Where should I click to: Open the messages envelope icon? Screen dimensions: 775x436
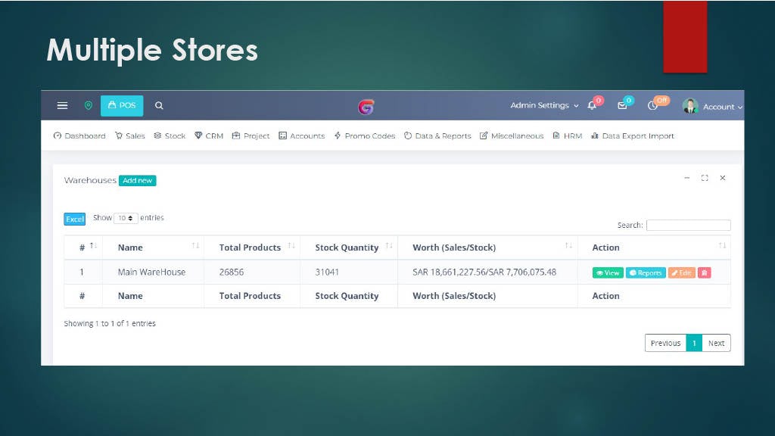coord(623,107)
